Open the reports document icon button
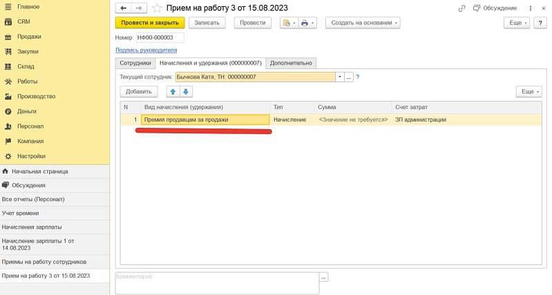The height and width of the screenshot is (295, 552). point(287,23)
